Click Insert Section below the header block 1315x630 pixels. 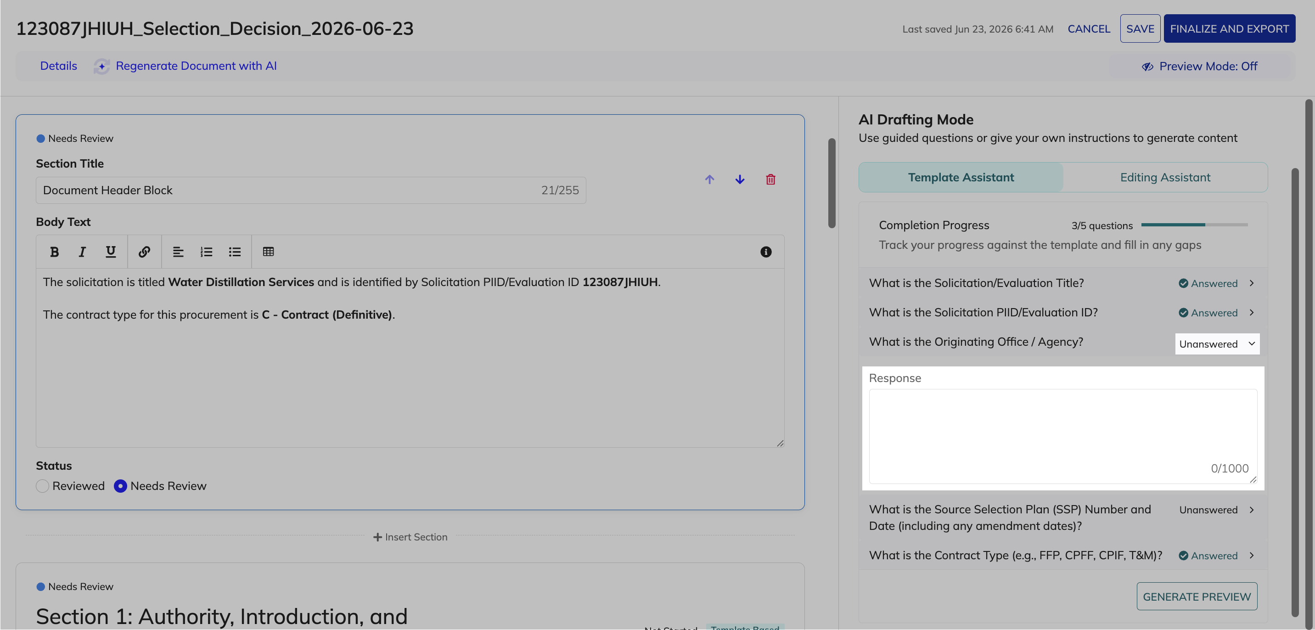(410, 537)
